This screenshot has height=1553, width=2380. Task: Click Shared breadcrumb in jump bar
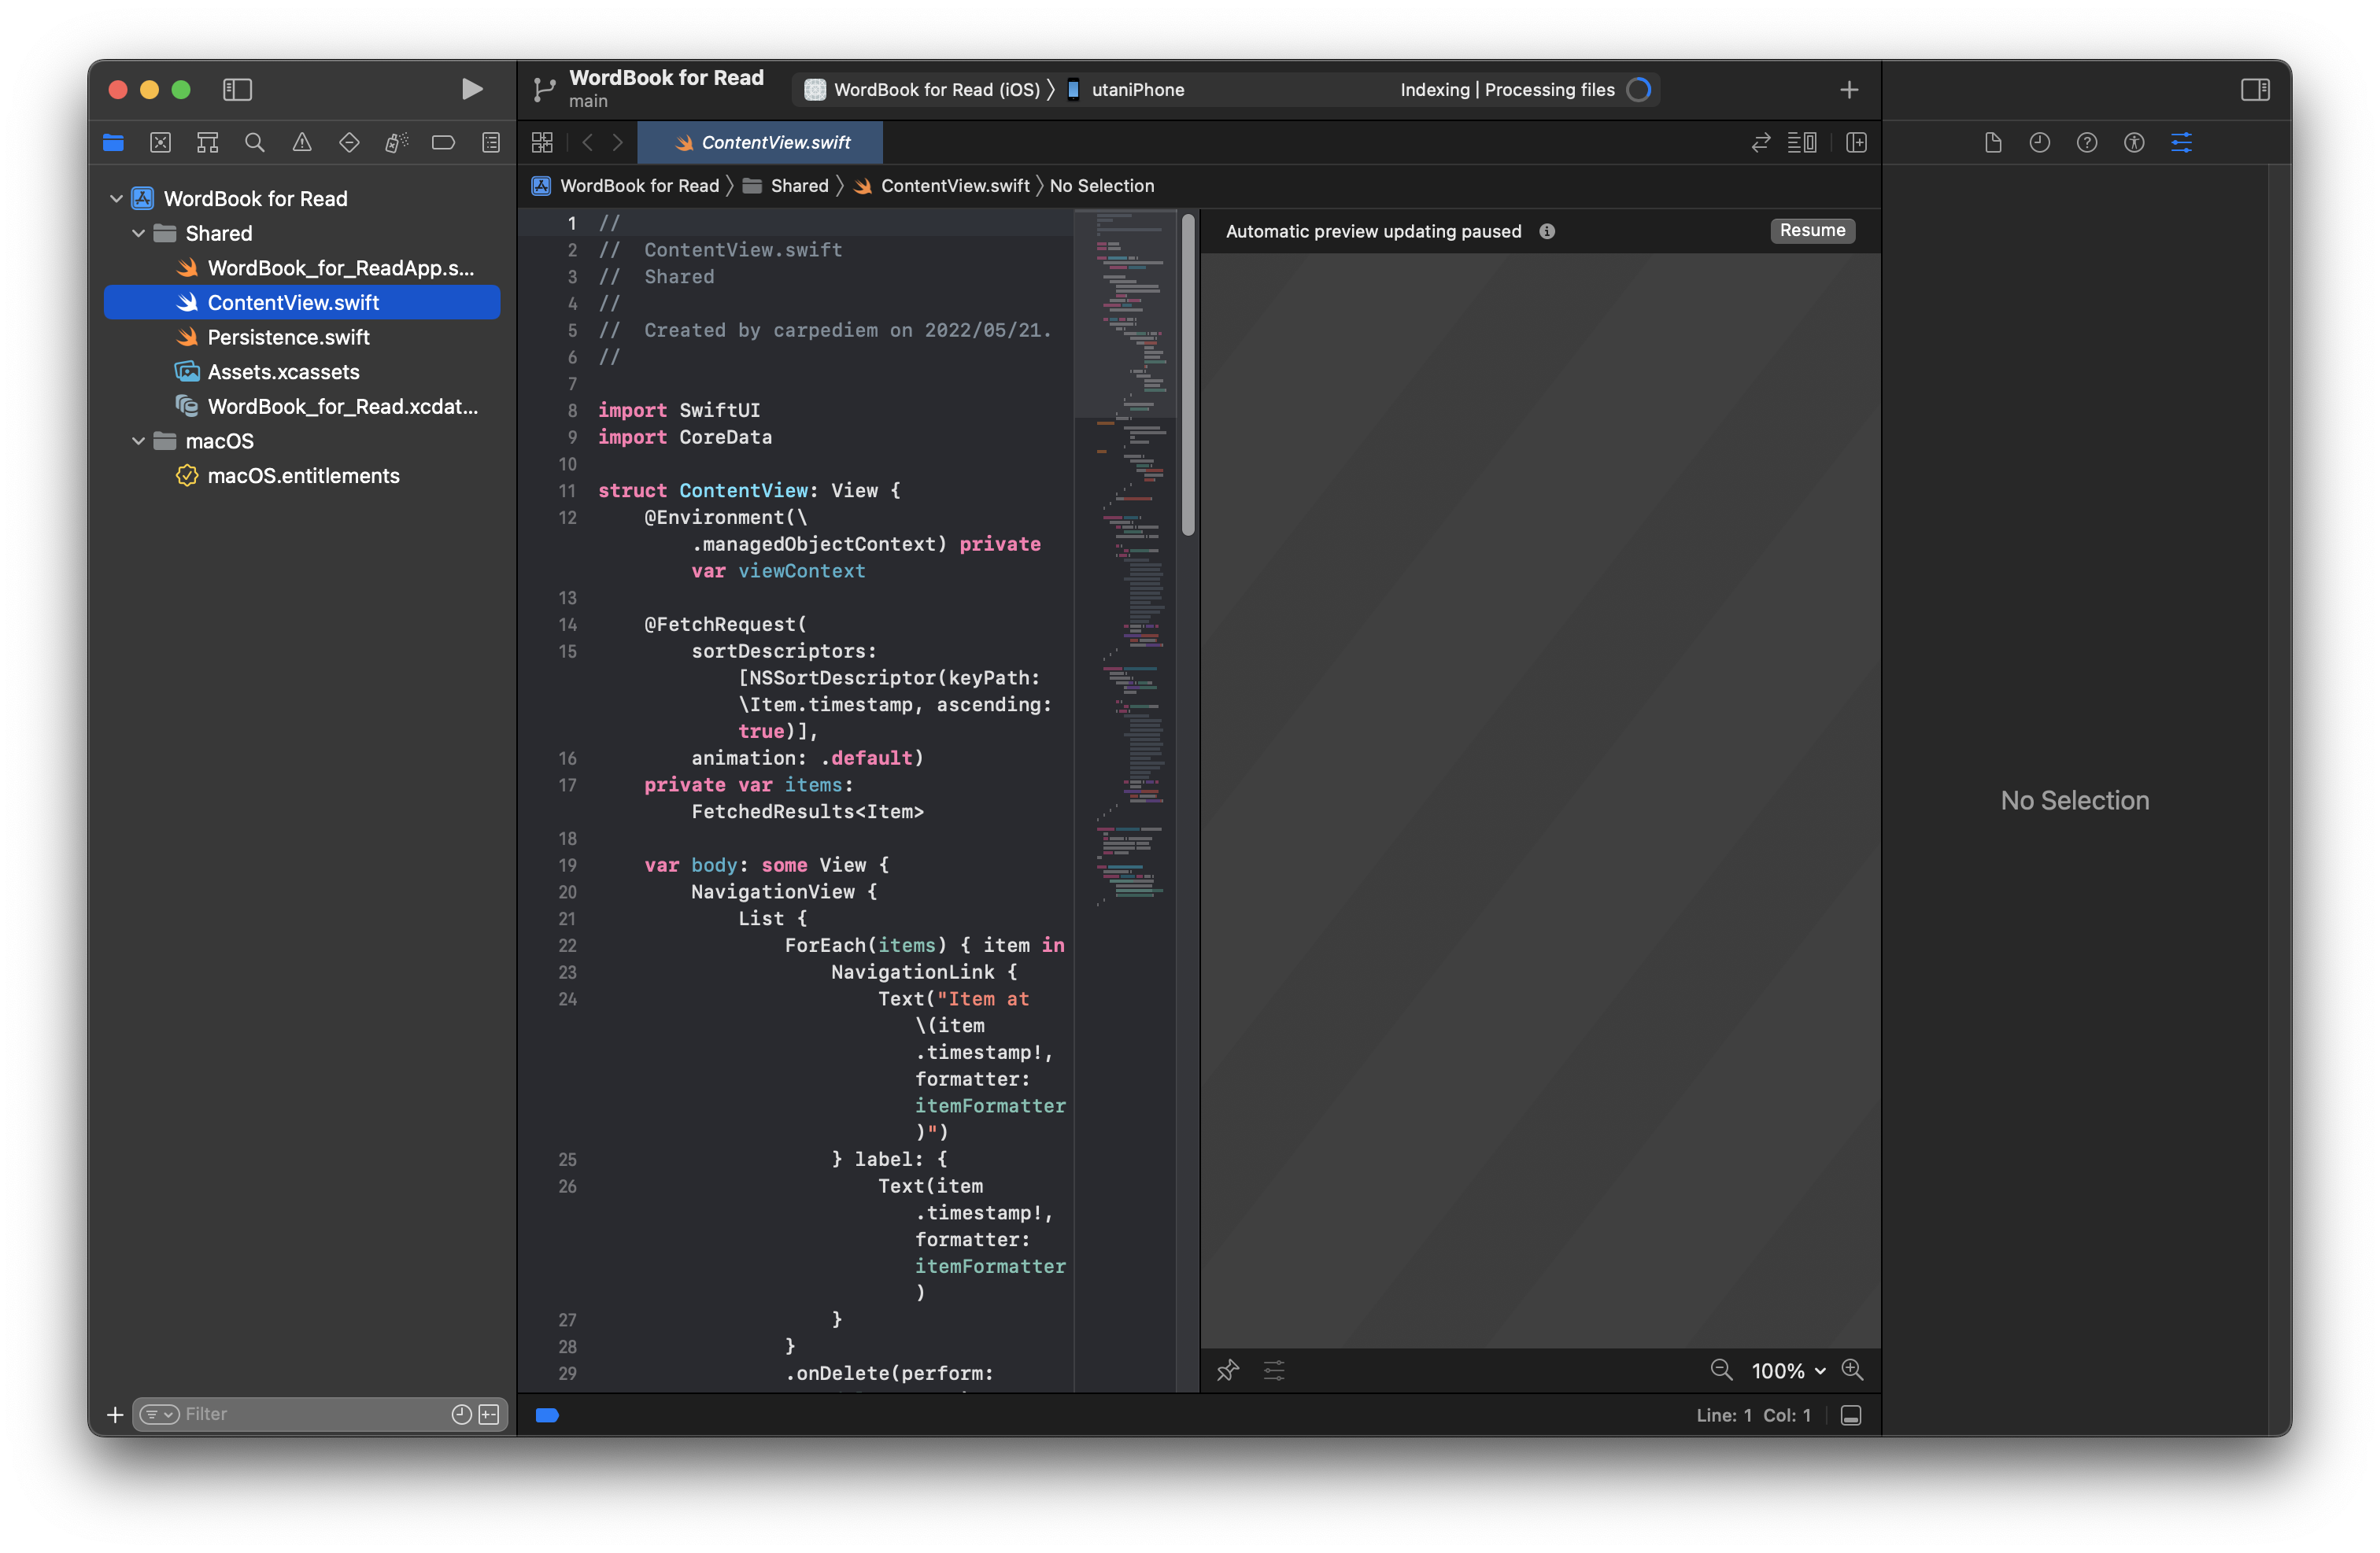click(x=786, y=186)
